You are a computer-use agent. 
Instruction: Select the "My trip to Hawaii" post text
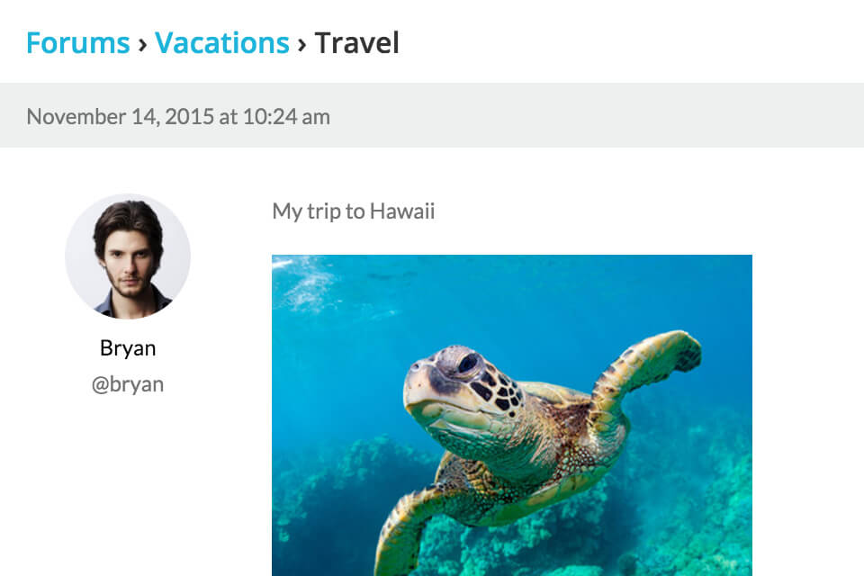pyautogui.click(x=353, y=211)
